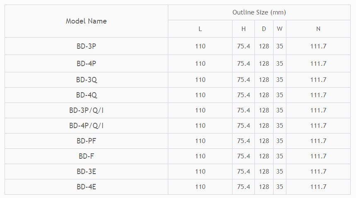Image resolution: width=356 pixels, height=198 pixels.
Task: Select the BD-4P/Q/I model name cell
Action: click(86, 126)
